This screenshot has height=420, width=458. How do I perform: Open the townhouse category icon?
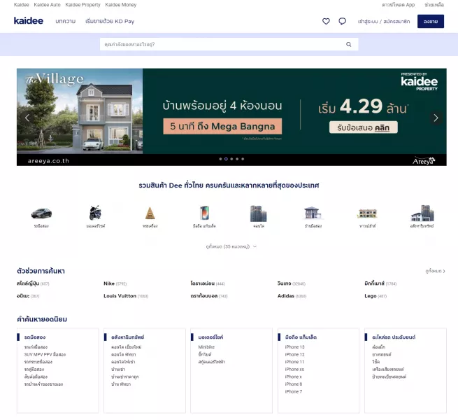[367, 213]
